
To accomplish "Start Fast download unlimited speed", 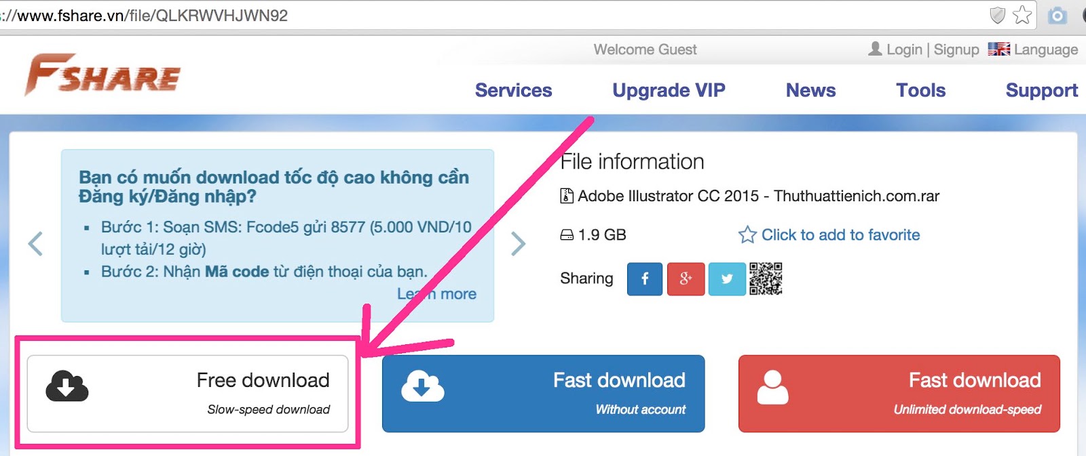I will [899, 394].
